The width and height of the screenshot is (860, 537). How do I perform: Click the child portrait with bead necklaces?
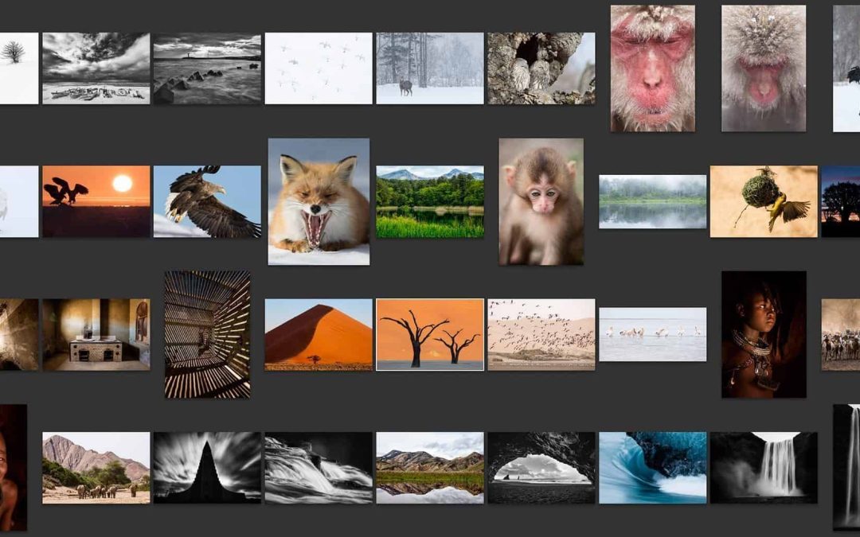[x=764, y=334]
